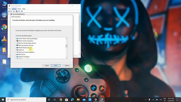Open the notification action center
Image resolution: width=181 pixels, height=102 pixels.
(177, 99)
